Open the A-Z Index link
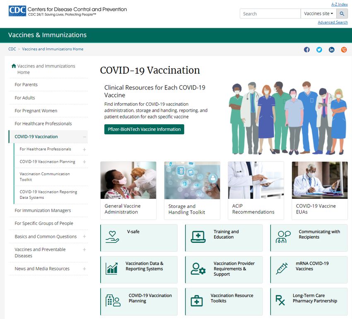The width and height of the screenshot is (352, 319). click(340, 4)
